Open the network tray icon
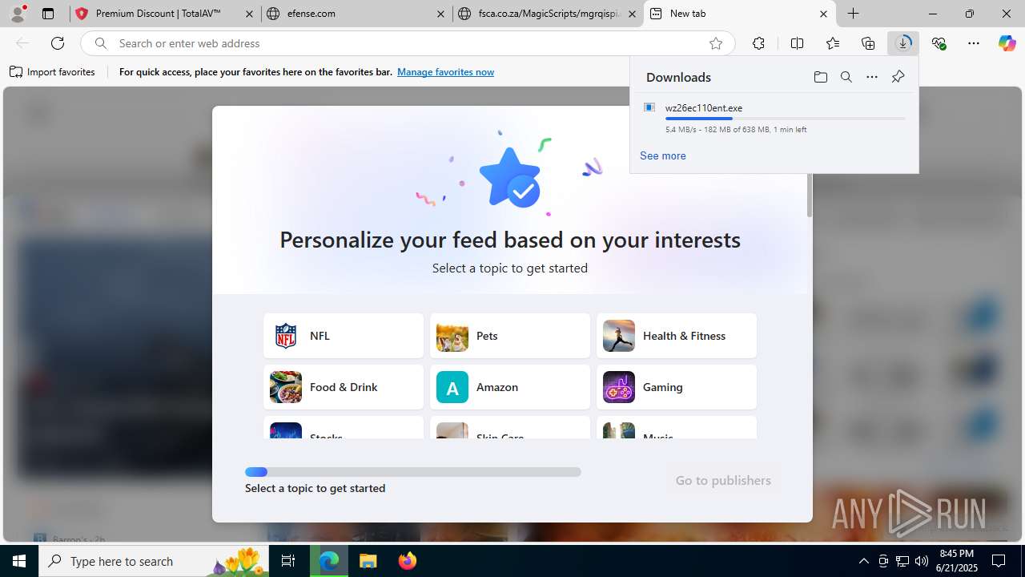 point(902,561)
